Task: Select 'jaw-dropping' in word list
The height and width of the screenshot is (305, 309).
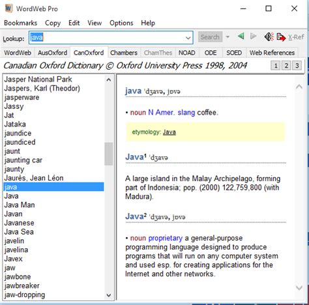Action: (53, 295)
